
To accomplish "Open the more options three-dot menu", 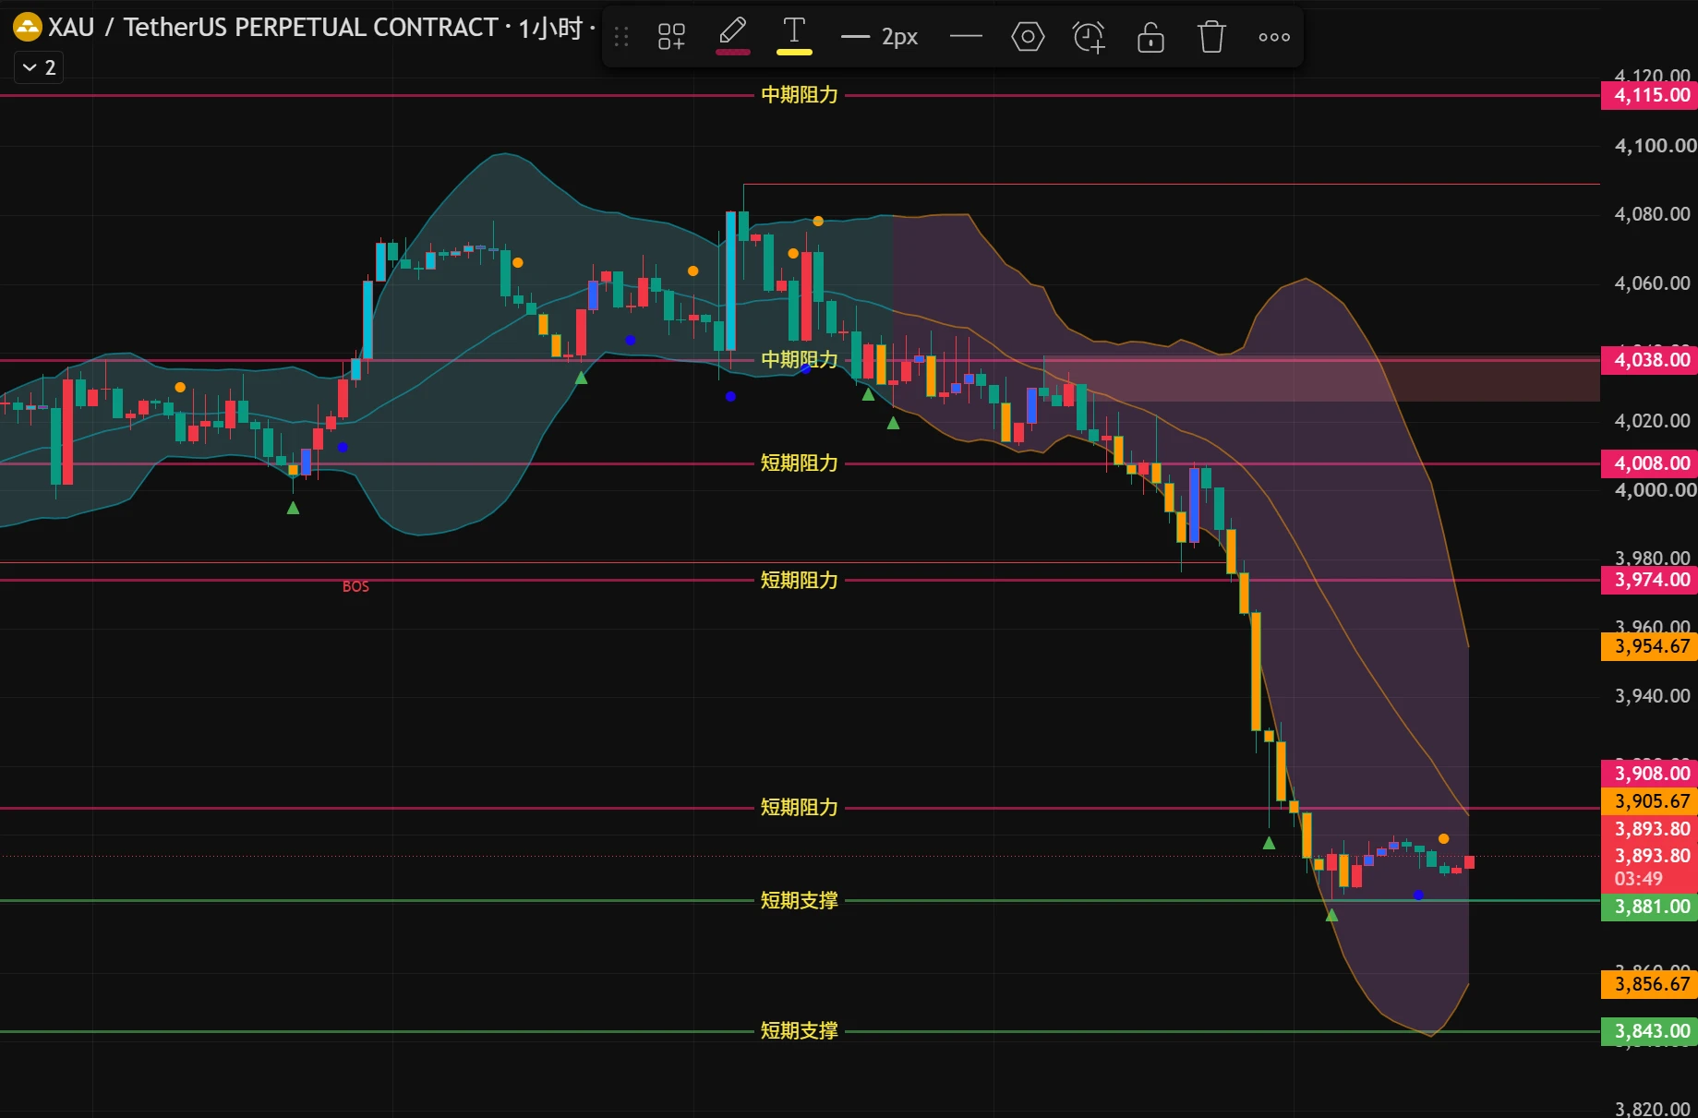I will (x=1274, y=37).
